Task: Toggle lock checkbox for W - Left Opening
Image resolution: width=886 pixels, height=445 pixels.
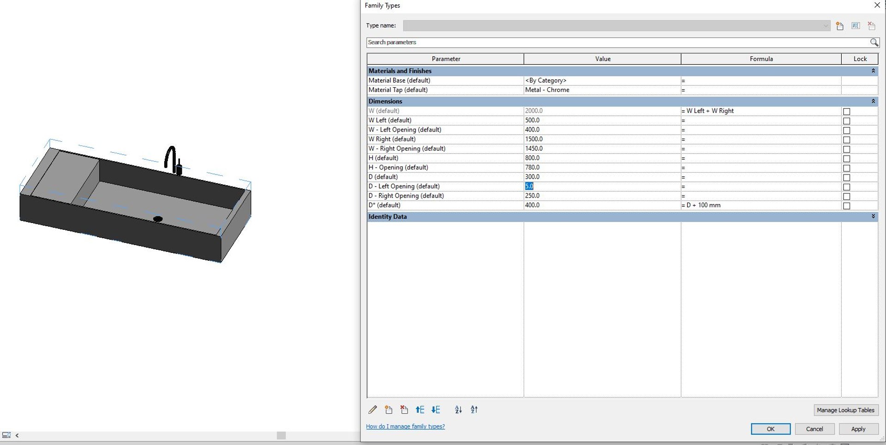Action: coord(846,130)
